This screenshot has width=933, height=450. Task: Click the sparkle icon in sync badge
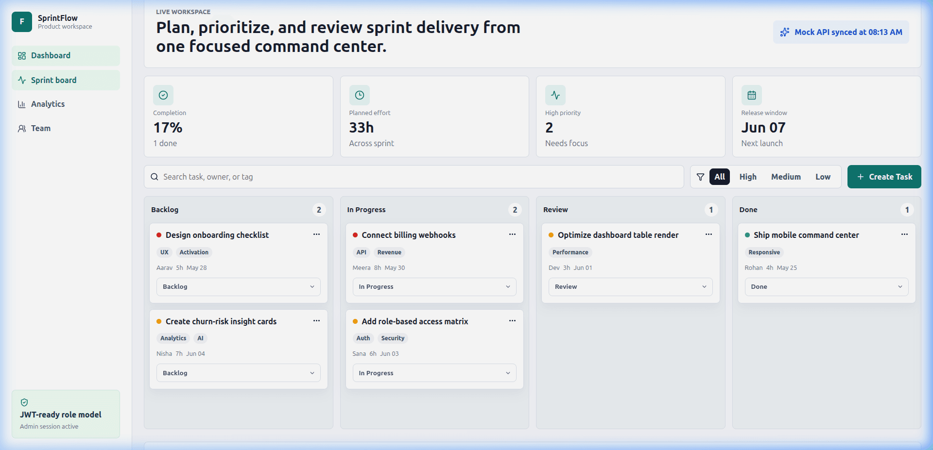(785, 32)
